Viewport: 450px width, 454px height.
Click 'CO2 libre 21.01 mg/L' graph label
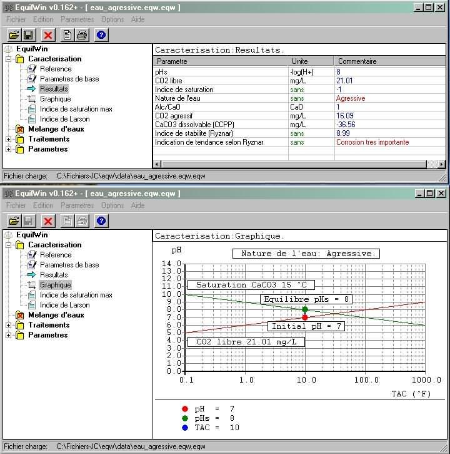(x=246, y=342)
